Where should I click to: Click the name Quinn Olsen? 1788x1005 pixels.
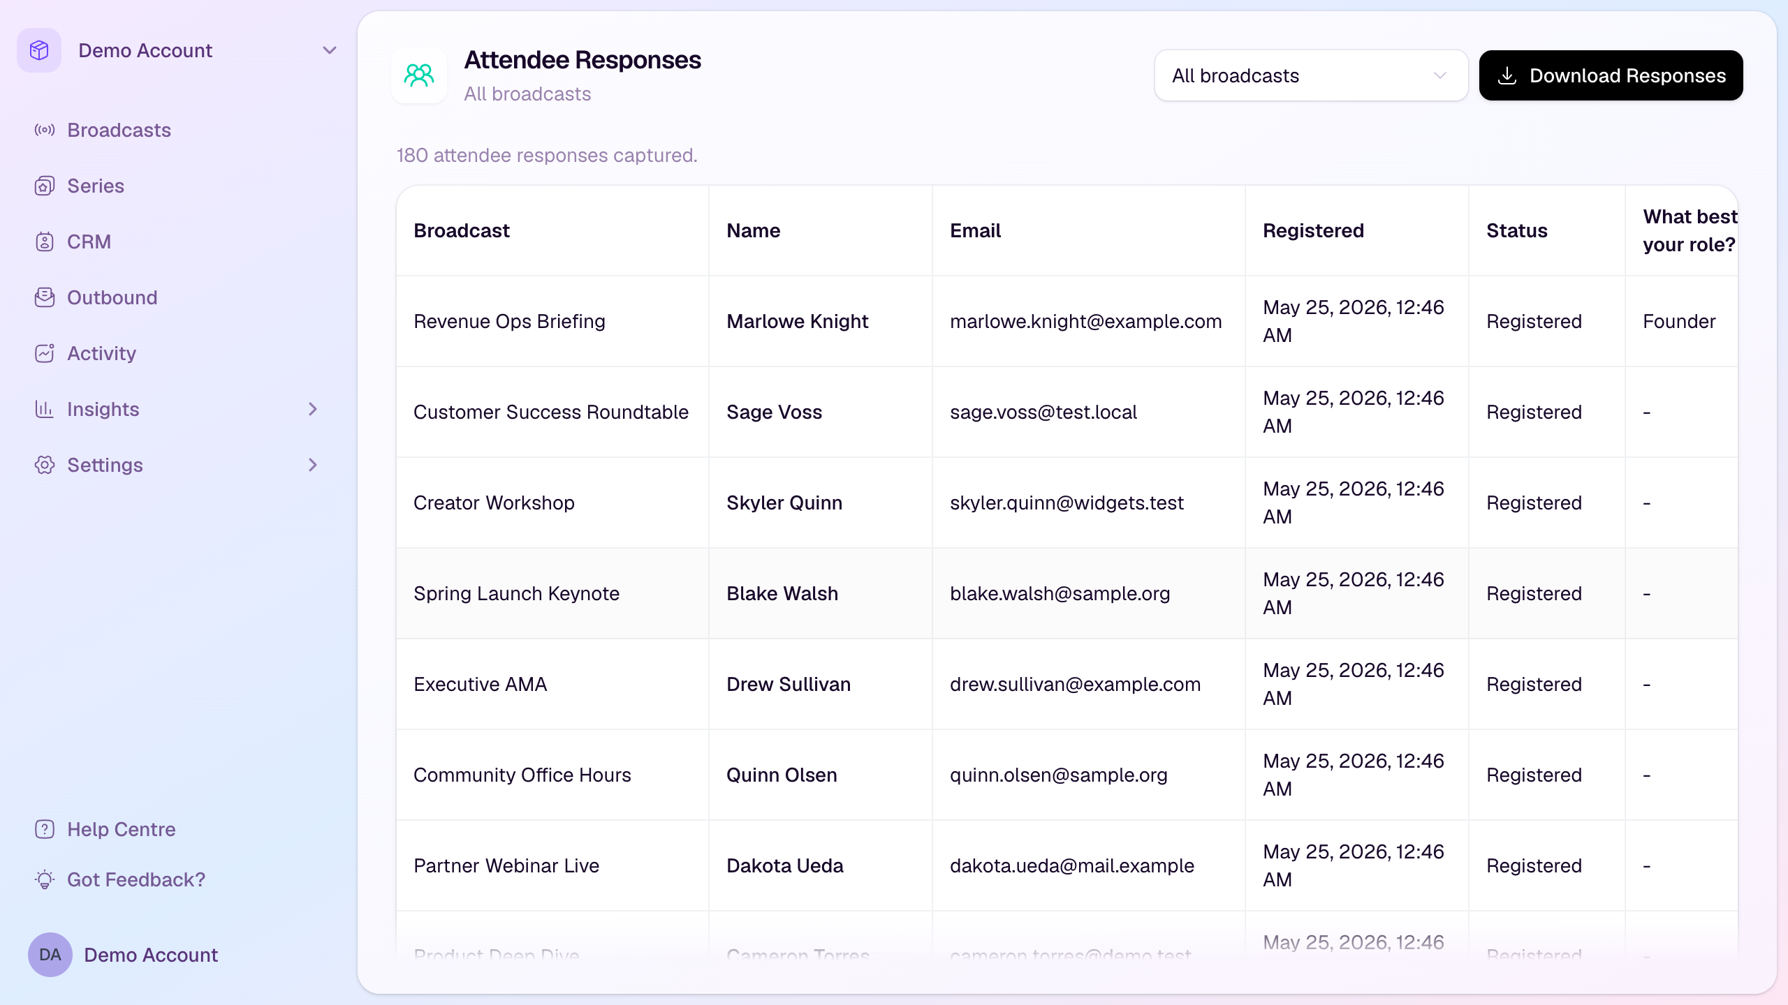[782, 775]
